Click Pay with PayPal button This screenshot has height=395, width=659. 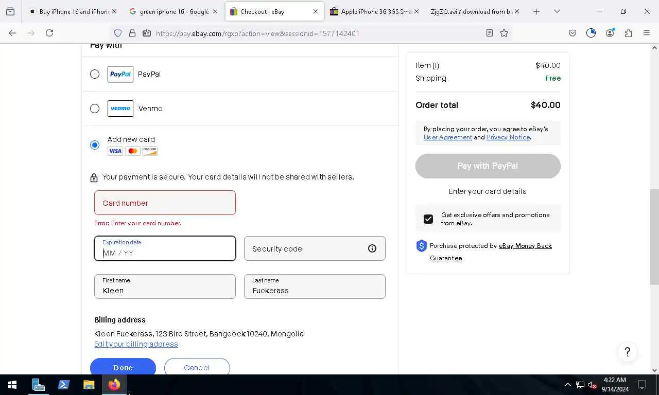click(x=488, y=166)
